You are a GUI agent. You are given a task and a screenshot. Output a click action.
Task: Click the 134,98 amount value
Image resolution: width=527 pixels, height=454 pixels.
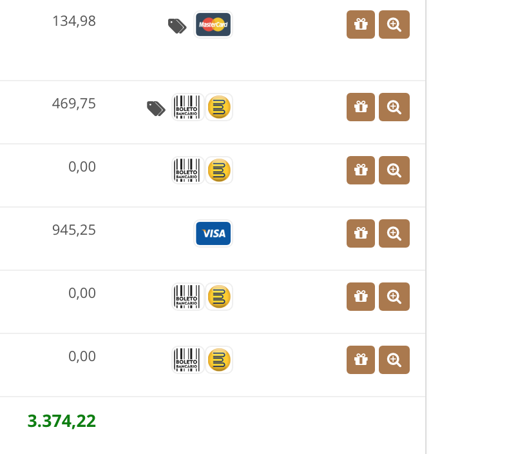[74, 21]
